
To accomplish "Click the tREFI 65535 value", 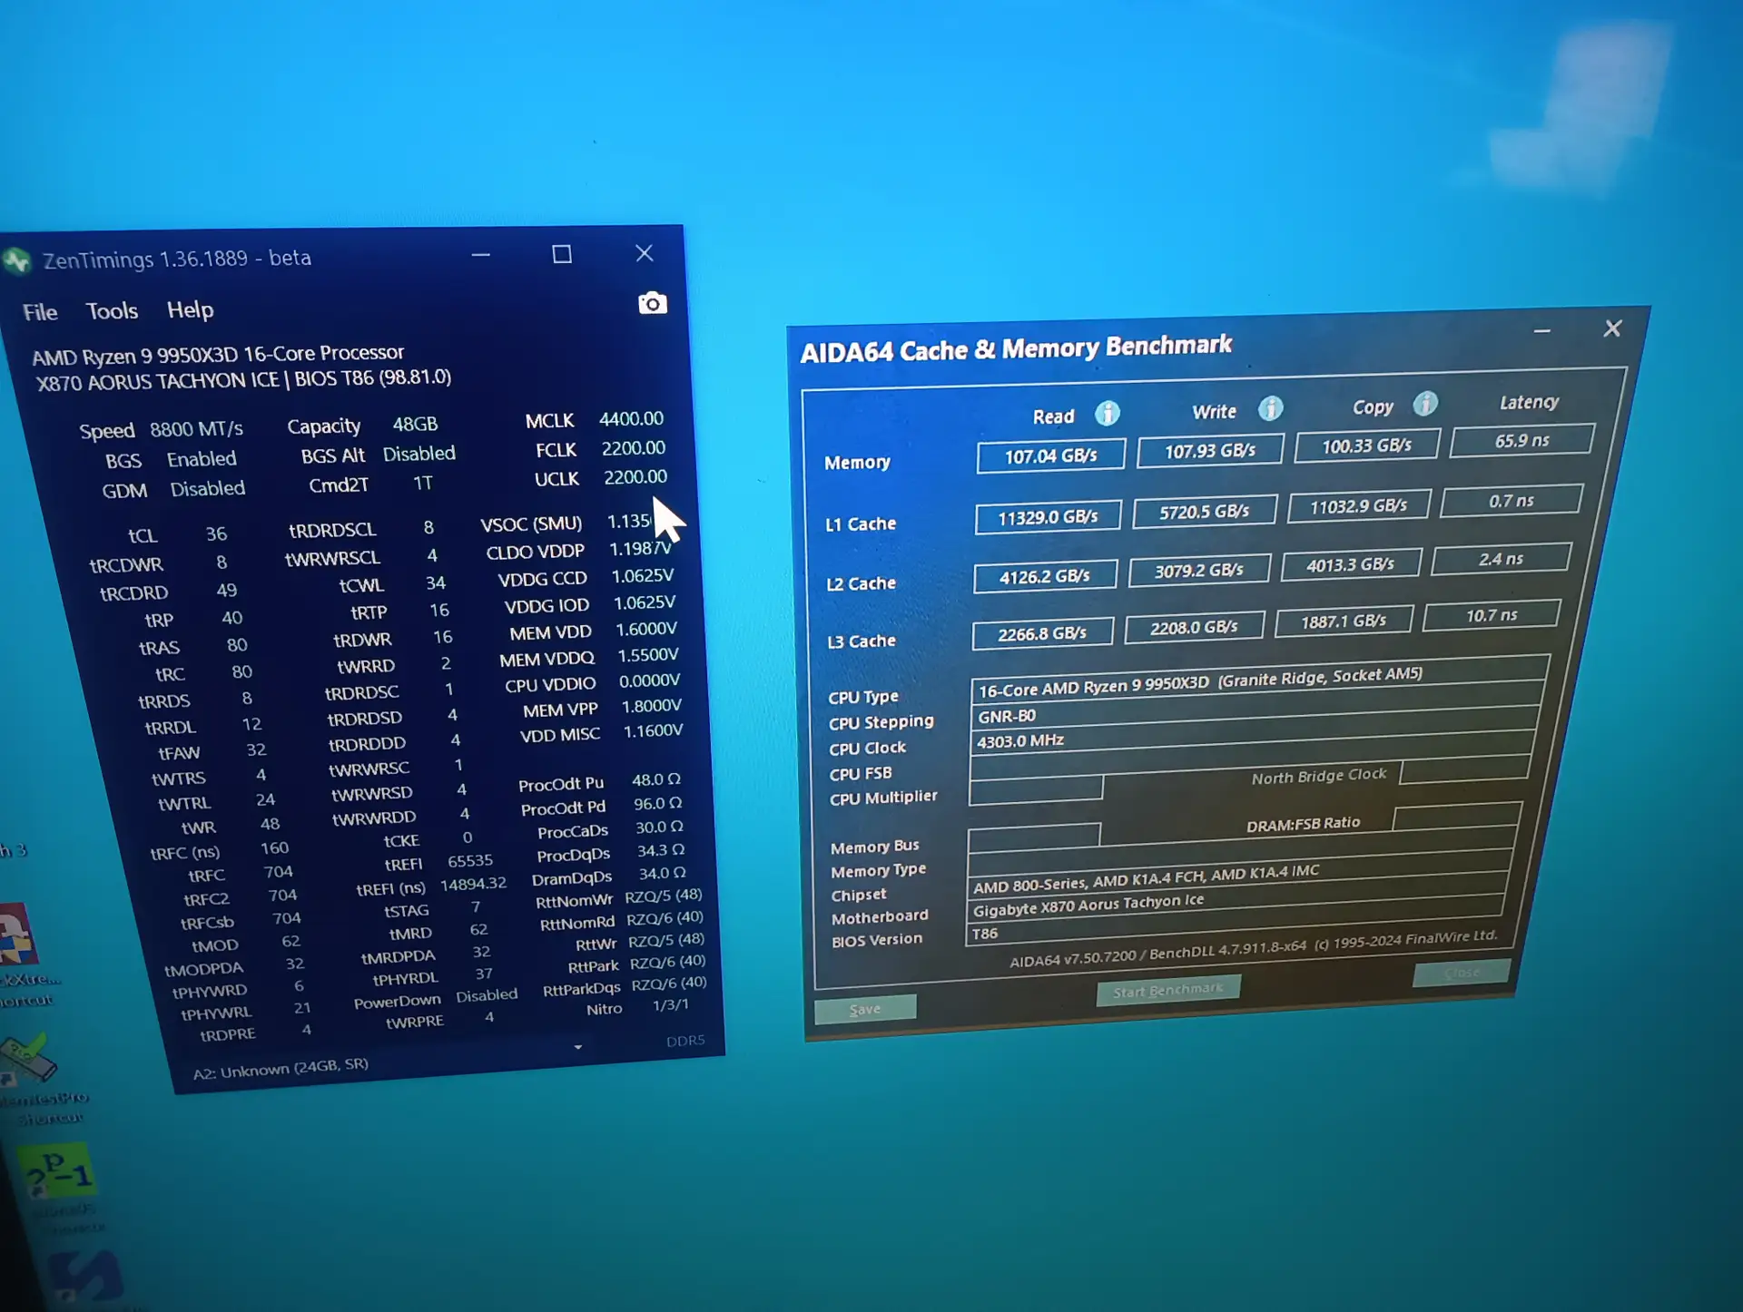I will 470,860.
